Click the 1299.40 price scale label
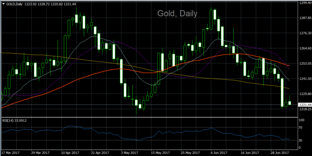This screenshot has width=312, height=156. (x=305, y=2)
